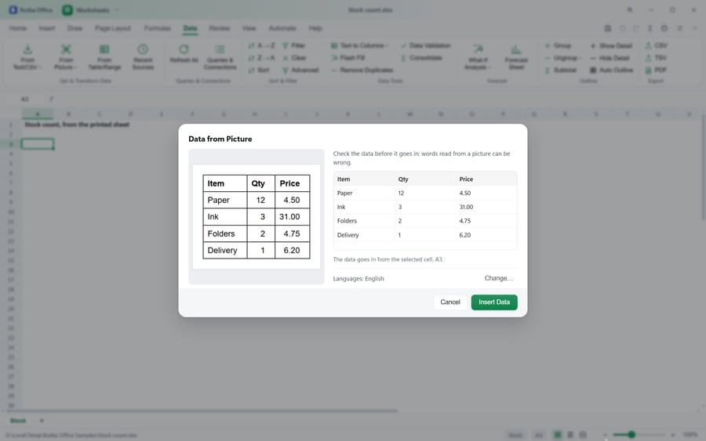Open the Home ribbon tab

tap(18, 28)
